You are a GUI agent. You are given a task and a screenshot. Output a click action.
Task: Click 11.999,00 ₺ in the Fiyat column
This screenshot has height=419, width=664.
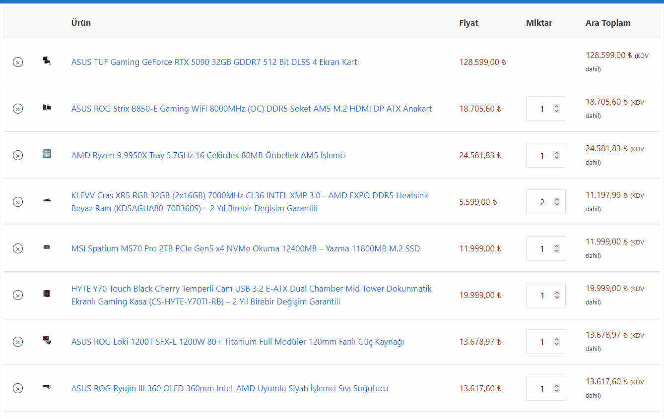point(480,248)
